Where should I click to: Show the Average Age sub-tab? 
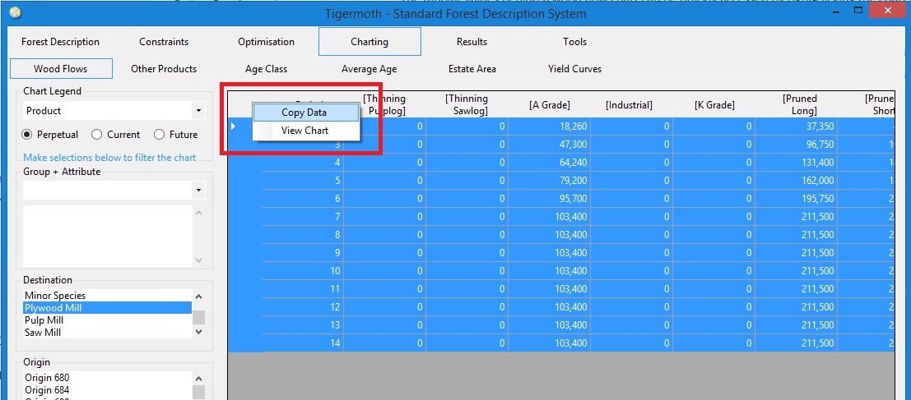pyautogui.click(x=369, y=69)
